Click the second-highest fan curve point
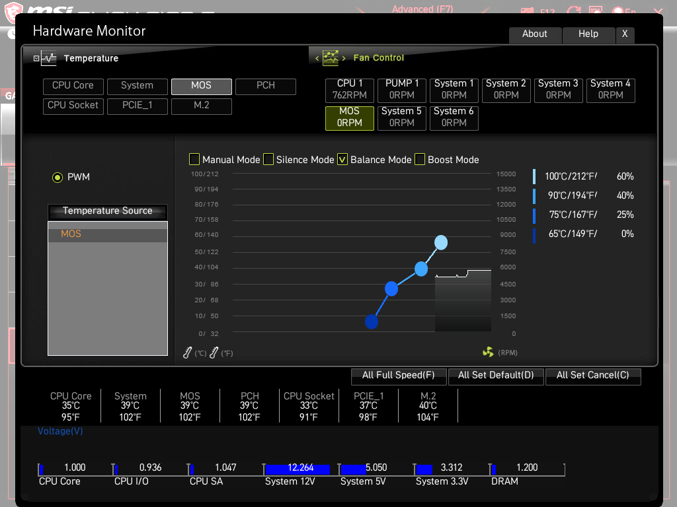Image resolution: width=677 pixels, height=507 pixels. coord(421,269)
